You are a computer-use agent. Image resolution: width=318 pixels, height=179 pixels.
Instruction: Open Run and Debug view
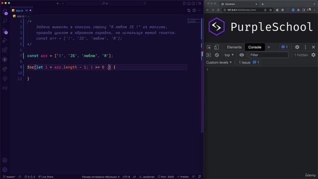click(5, 40)
